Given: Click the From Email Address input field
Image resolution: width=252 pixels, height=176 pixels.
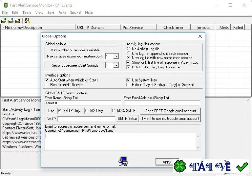Looking at the screenshot, I should [x=162, y=103].
